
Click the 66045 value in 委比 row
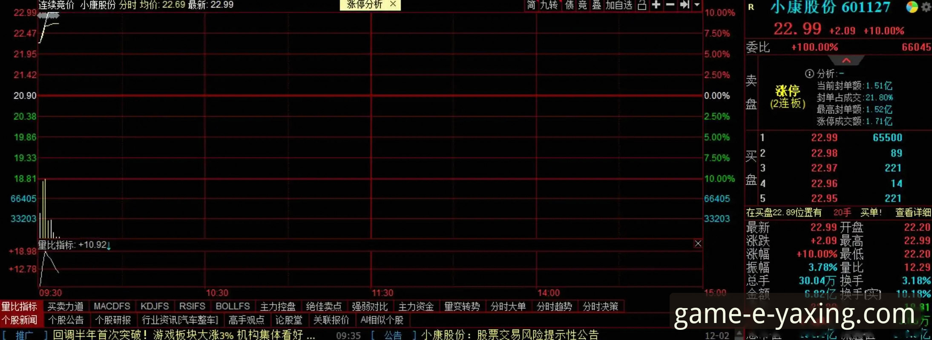(x=916, y=47)
